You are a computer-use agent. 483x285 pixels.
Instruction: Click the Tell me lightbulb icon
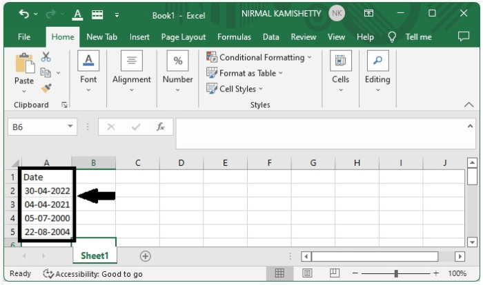392,37
